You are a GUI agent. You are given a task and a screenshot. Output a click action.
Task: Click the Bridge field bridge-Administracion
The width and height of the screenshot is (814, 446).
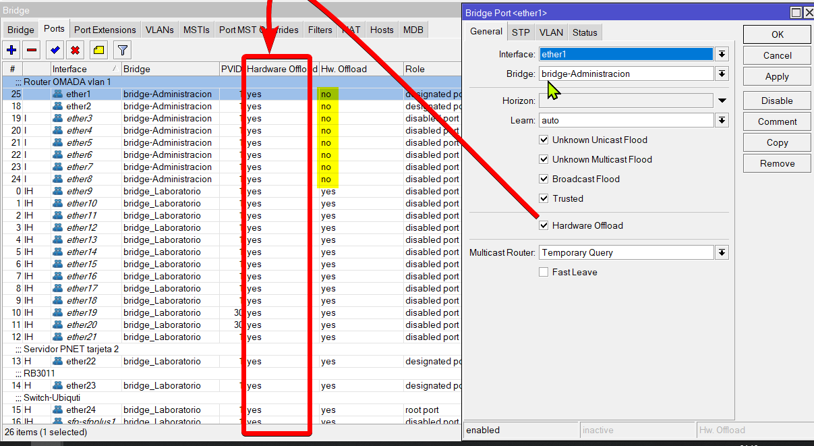pos(626,74)
